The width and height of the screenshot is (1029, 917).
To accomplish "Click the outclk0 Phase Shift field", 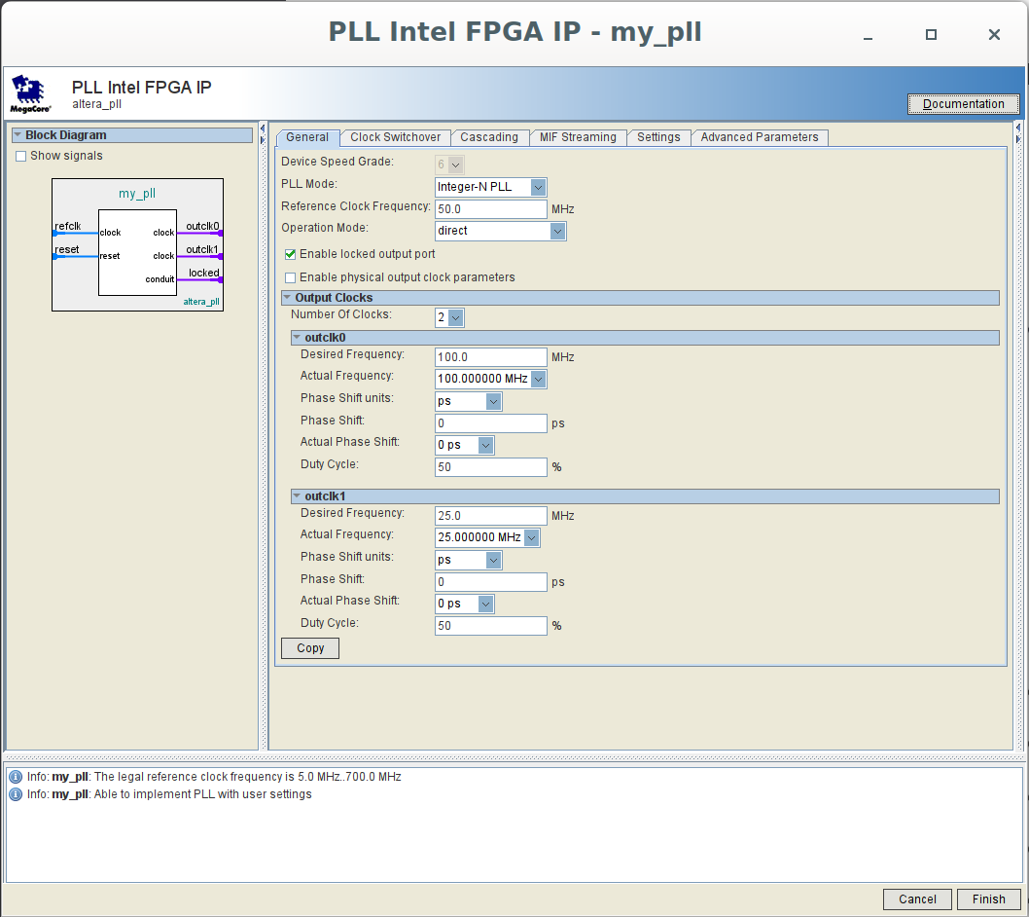I will [490, 423].
